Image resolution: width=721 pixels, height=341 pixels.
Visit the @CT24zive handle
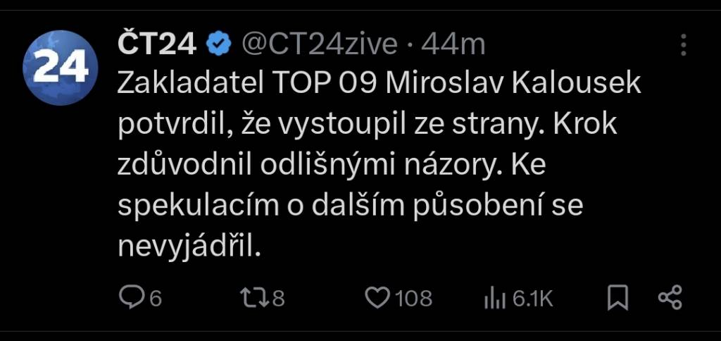pos(320,44)
